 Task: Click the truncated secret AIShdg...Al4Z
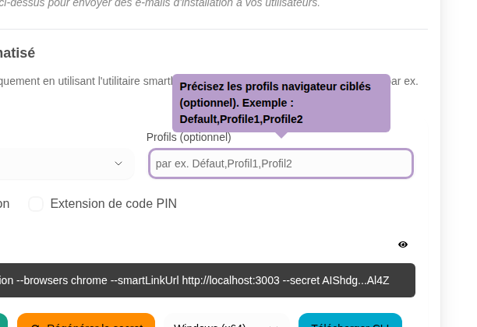[x=355, y=280]
